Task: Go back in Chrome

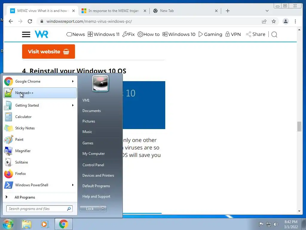Action: pyautogui.click(x=11, y=21)
